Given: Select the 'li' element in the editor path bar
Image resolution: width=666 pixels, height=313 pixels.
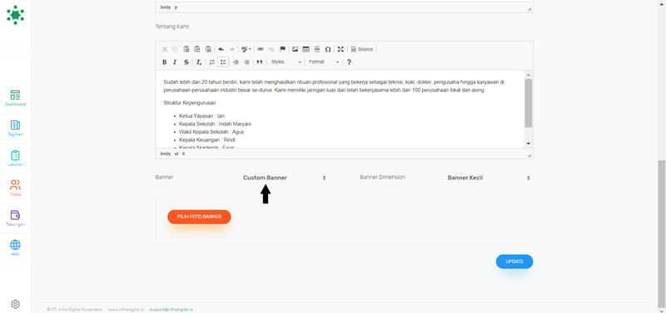Looking at the screenshot, I should (183, 154).
